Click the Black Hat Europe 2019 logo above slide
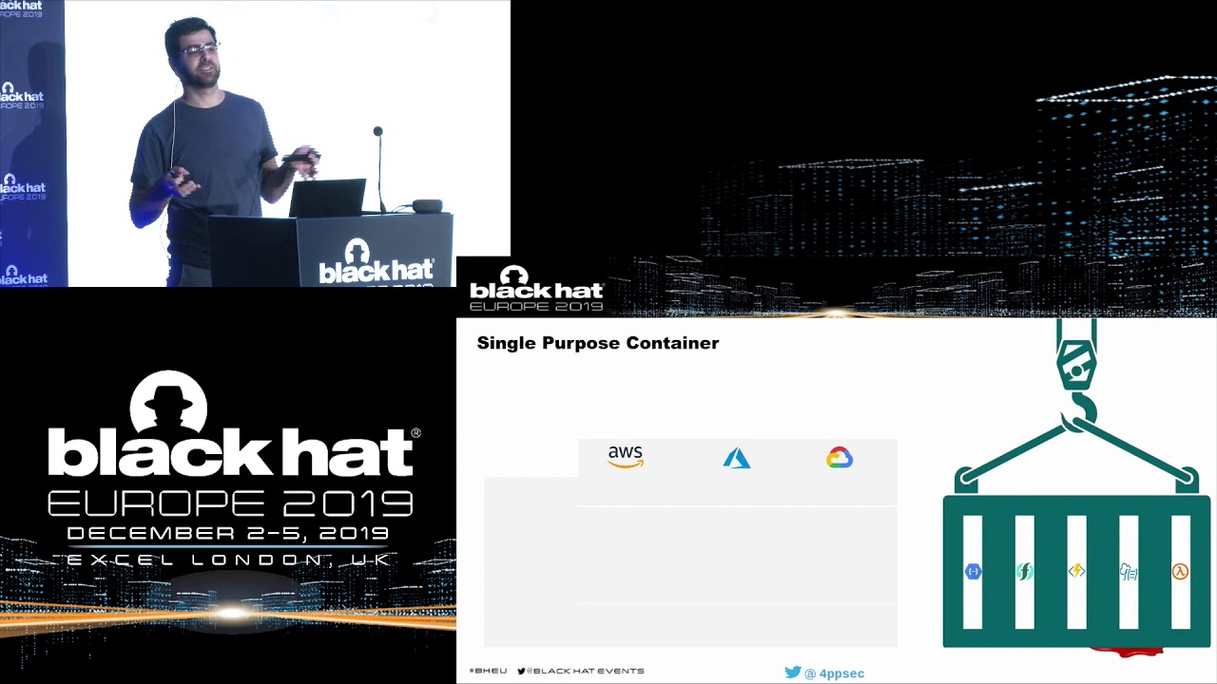This screenshot has width=1217, height=684. 536,288
